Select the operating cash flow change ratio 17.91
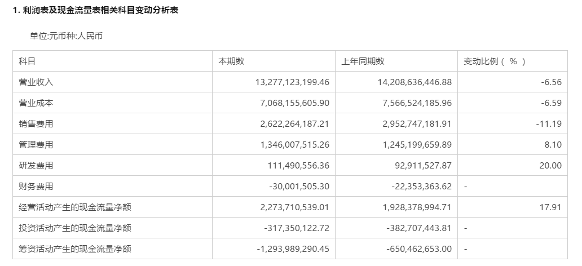The width and height of the screenshot is (582, 266). (x=550, y=207)
